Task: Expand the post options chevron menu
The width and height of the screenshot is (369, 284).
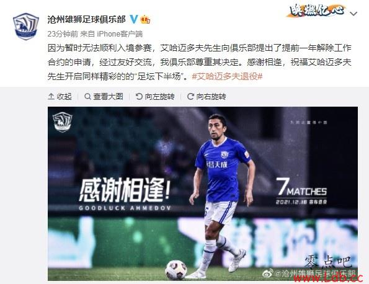Action: [353, 14]
